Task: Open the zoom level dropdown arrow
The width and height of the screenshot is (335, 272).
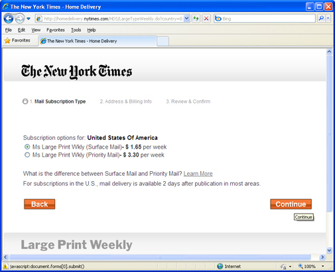Action: point(322,266)
